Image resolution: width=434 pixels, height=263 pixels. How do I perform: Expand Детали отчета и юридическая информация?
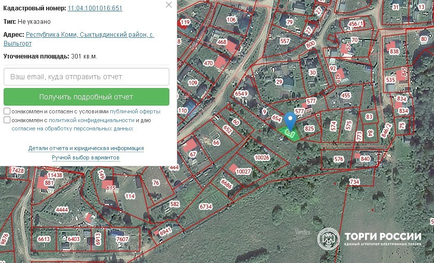[86, 148]
